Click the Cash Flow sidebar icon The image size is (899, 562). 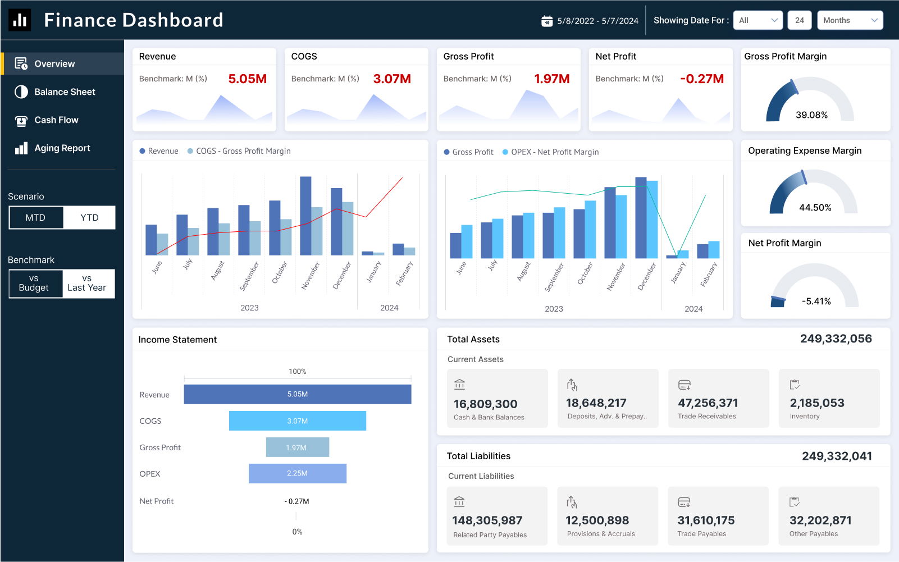(21, 120)
